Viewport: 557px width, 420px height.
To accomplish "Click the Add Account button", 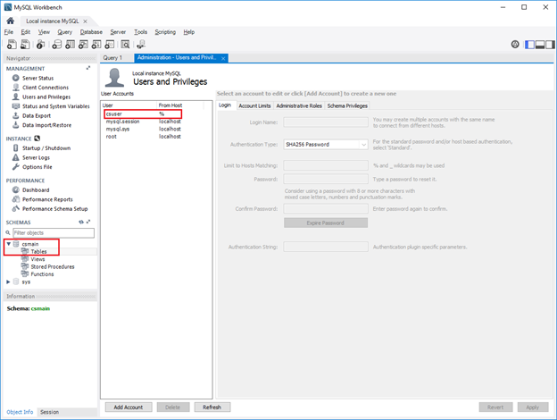I will (x=129, y=407).
